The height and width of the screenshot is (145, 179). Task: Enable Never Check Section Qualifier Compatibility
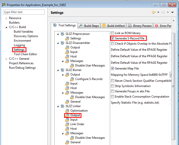112,81
